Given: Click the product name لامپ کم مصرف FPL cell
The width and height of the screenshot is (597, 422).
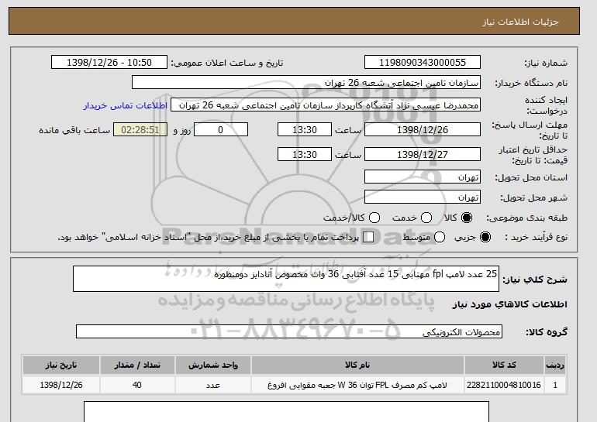Looking at the screenshot, I should pyautogui.click(x=357, y=385).
